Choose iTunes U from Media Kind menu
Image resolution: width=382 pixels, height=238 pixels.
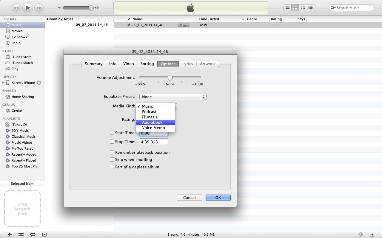155,117
